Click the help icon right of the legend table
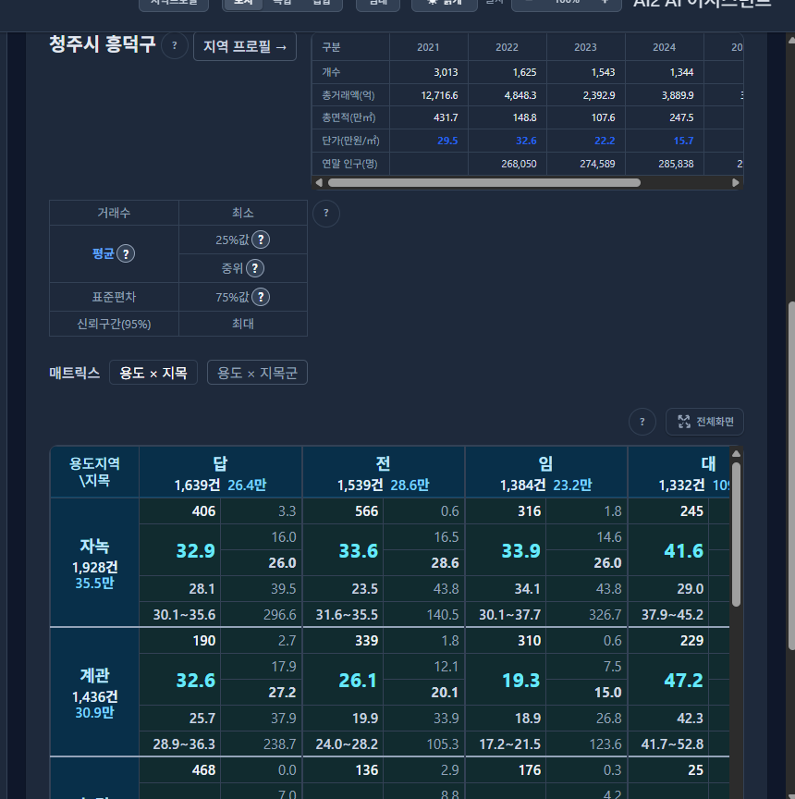This screenshot has height=799, width=795. [x=326, y=213]
